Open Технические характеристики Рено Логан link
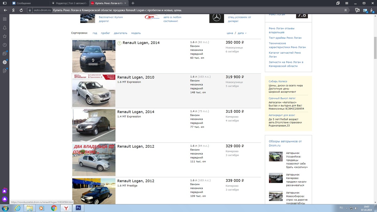This screenshot has width=377, height=212. tap(287, 45)
